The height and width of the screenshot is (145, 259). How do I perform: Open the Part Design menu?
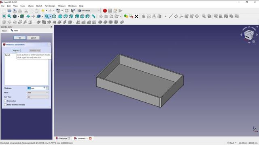click(x=50, y=6)
